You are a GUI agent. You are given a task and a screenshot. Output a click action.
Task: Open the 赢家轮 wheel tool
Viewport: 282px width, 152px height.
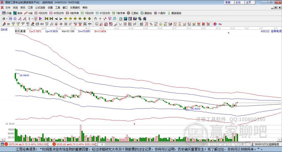[146, 13]
